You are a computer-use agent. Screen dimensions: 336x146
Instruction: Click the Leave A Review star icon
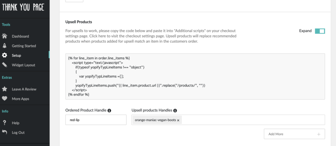click(x=5, y=89)
